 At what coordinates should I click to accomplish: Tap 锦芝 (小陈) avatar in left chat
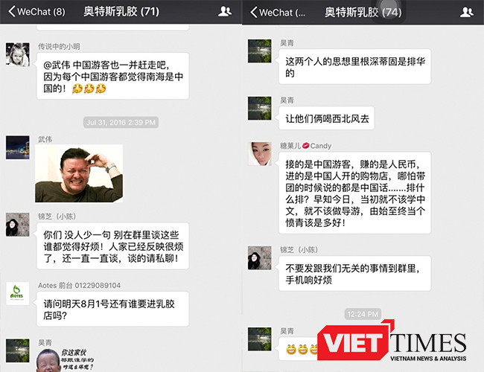17,225
